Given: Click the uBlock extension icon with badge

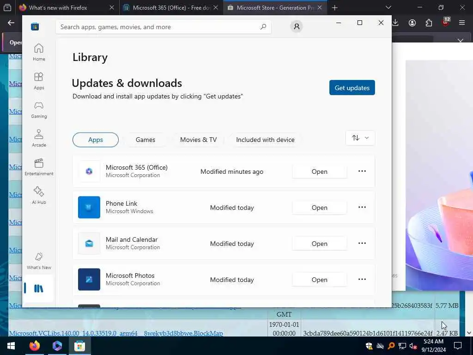Looking at the screenshot, I should pyautogui.click(x=446, y=22).
